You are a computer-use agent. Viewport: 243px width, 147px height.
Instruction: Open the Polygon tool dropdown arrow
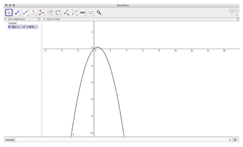coord(44,15)
